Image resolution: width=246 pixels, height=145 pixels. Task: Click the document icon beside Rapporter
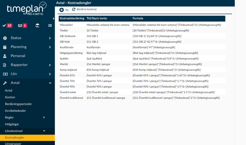pyautogui.click(x=5, y=65)
